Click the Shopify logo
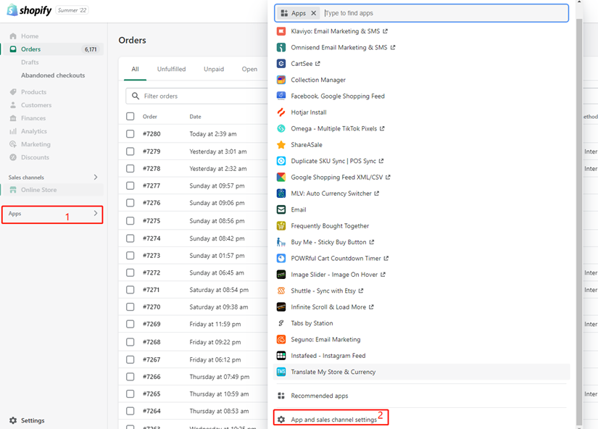 [29, 10]
